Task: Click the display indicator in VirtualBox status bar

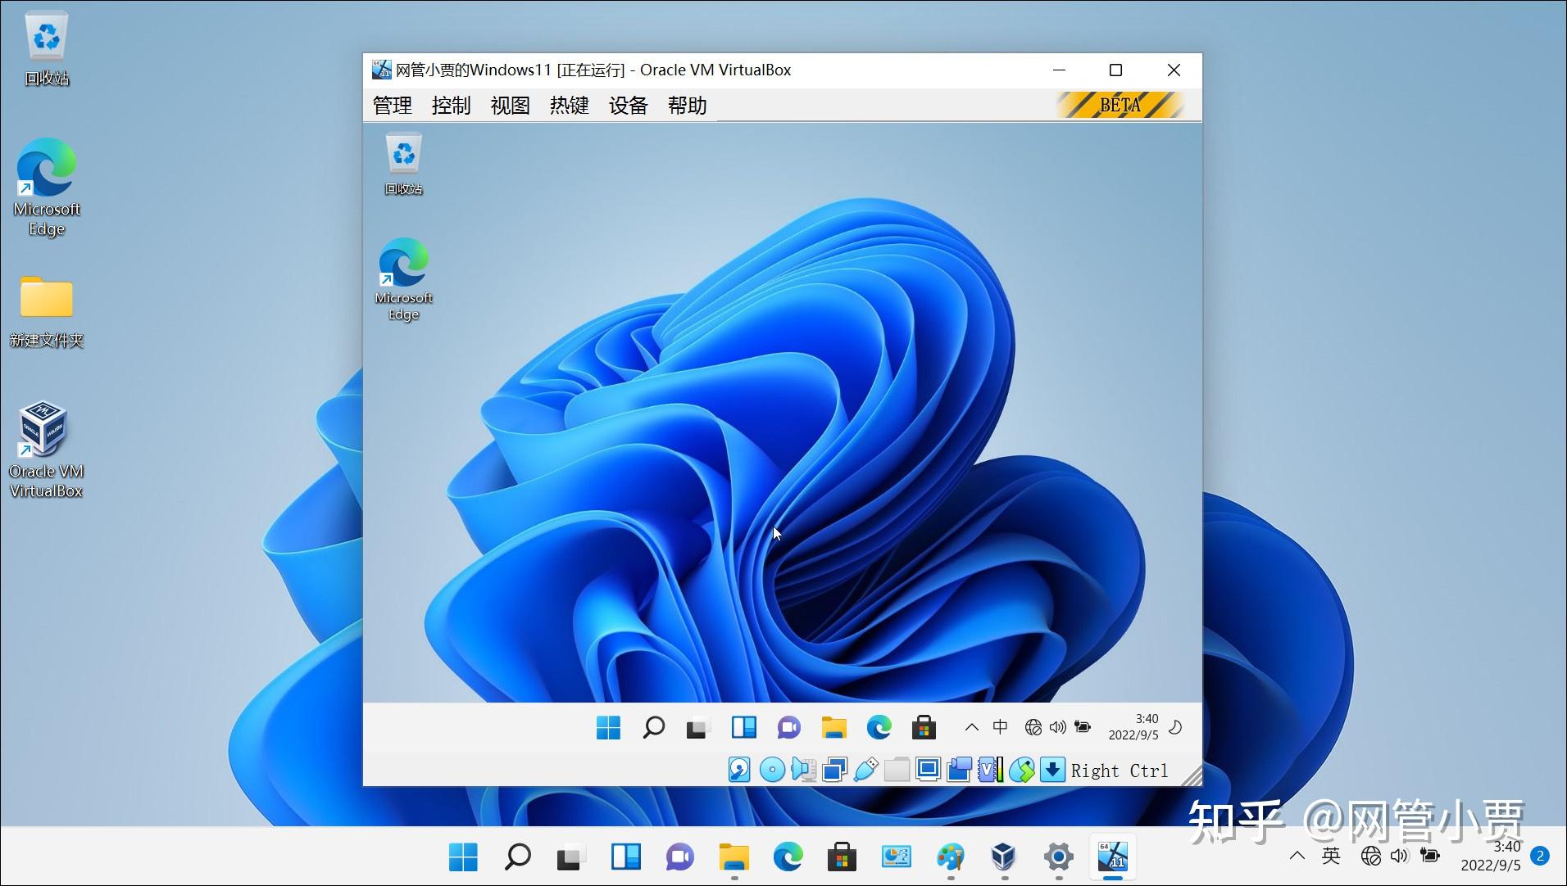Action: (928, 770)
